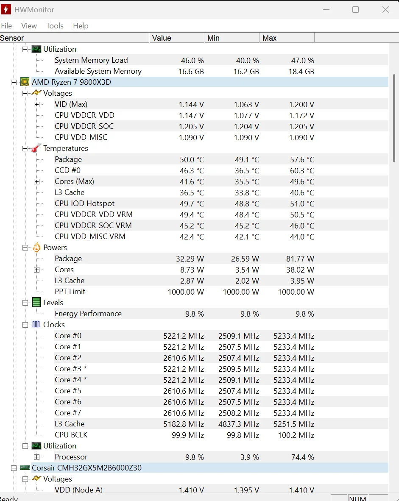Screen dimensions: 399x501
Task: Click the Value column header
Action: coord(176,38)
